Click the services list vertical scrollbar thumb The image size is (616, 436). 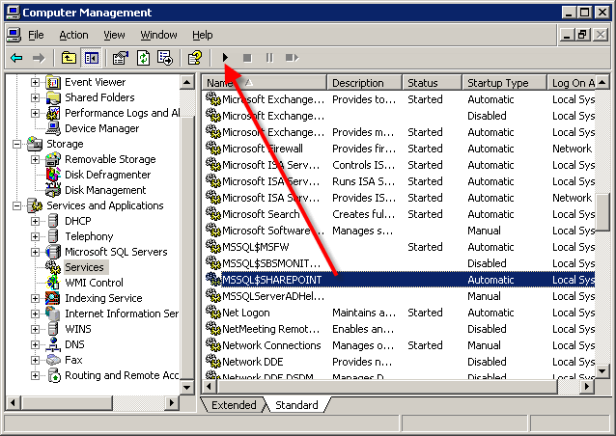pyautogui.click(x=602, y=213)
